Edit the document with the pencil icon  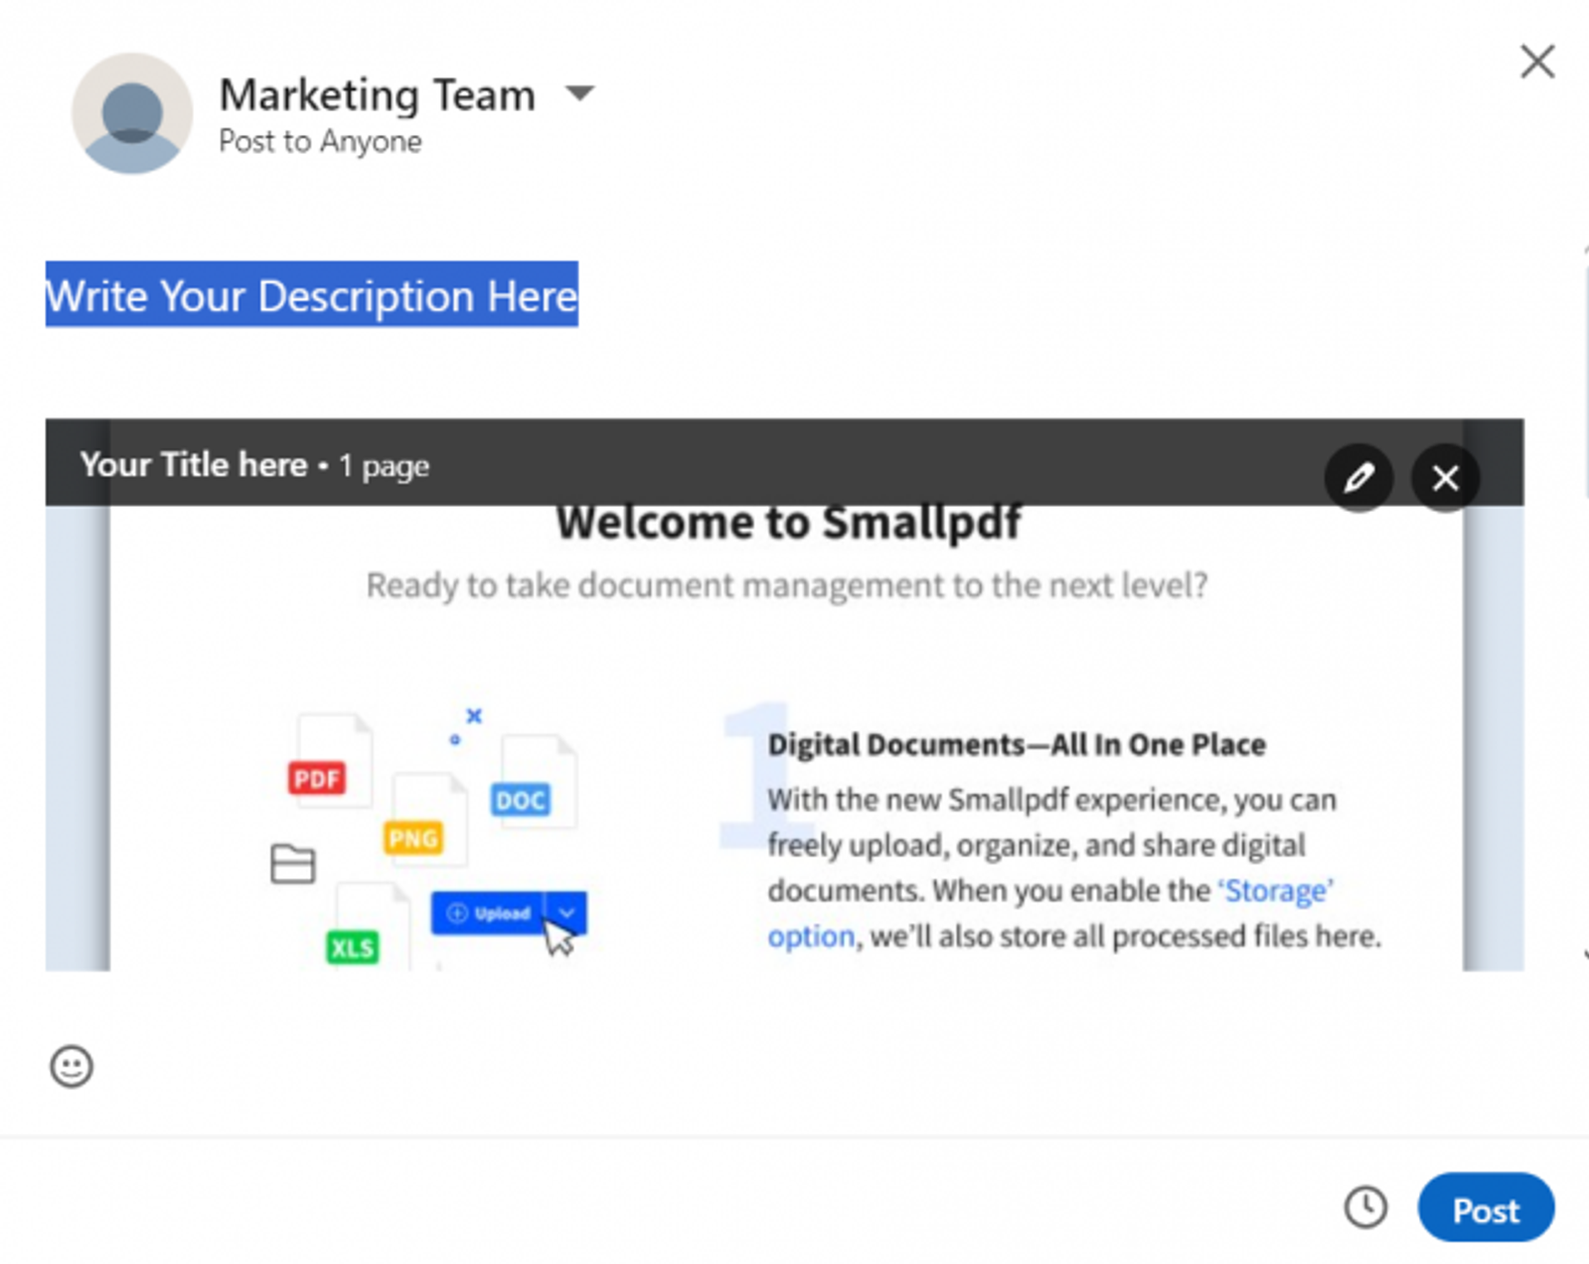pyautogui.click(x=1358, y=478)
